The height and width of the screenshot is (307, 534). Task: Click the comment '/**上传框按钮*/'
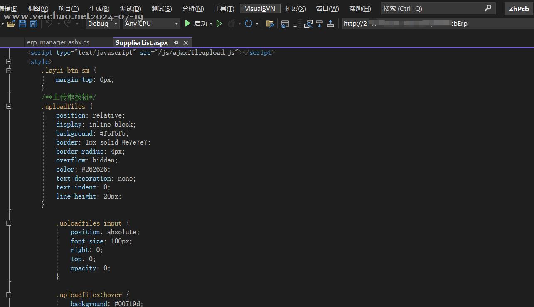69,97
